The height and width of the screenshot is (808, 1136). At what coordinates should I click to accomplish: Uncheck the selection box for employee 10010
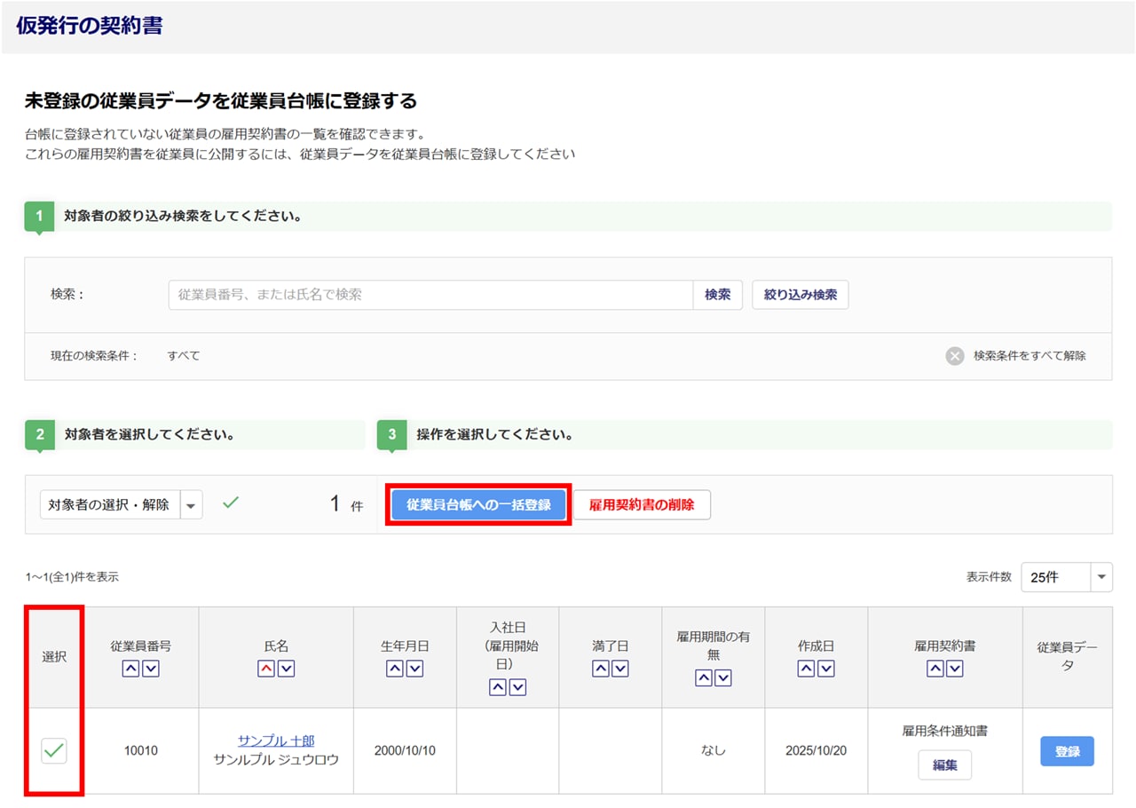pos(54,751)
